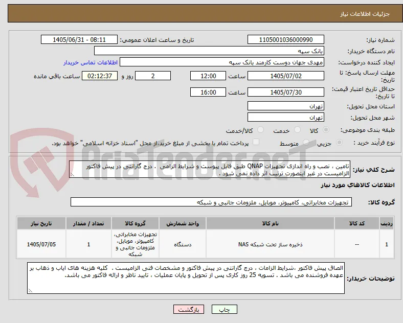Click the requester field مهدی جهان دوست
This screenshot has width=403, height=323.
pyautogui.click(x=222, y=62)
